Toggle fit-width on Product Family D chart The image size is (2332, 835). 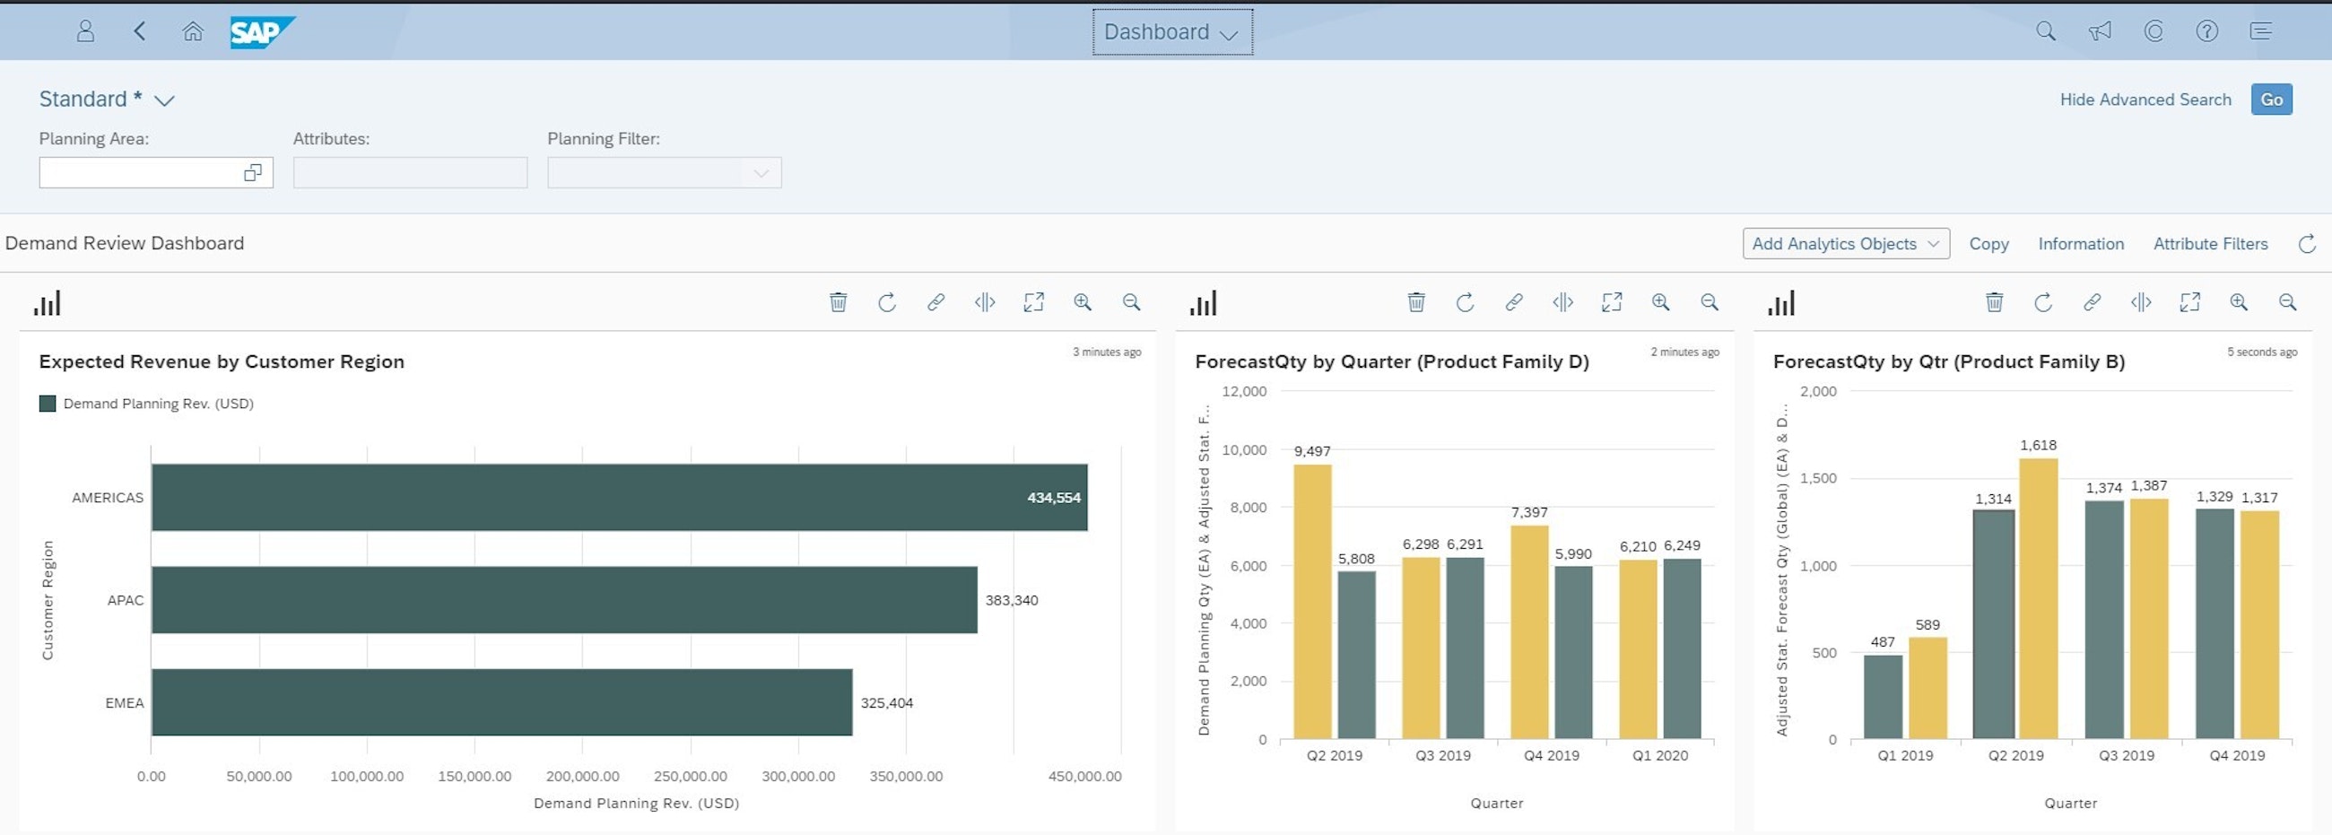1563,302
